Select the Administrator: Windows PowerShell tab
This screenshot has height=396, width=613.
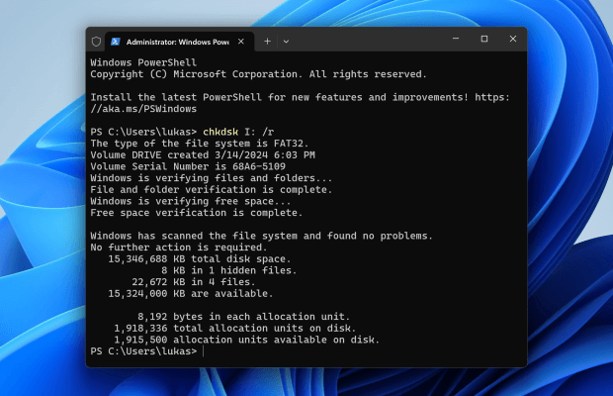(x=179, y=42)
